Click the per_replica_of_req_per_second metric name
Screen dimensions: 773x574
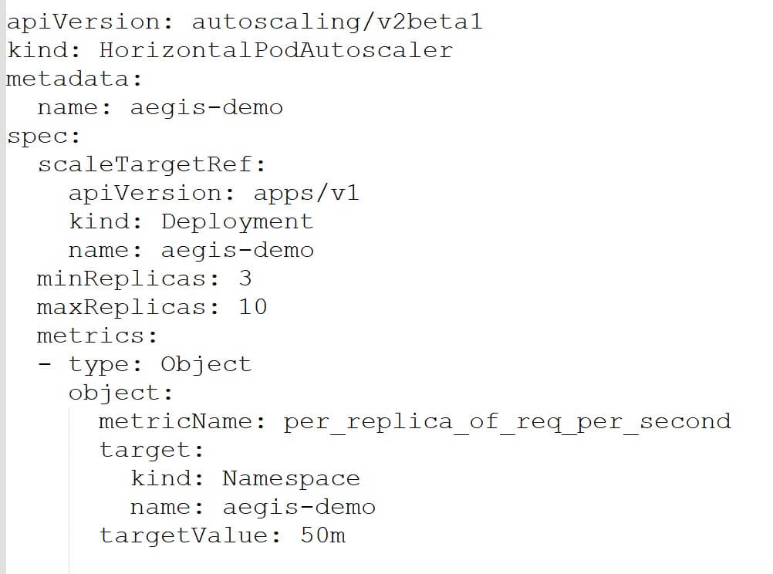(x=507, y=421)
